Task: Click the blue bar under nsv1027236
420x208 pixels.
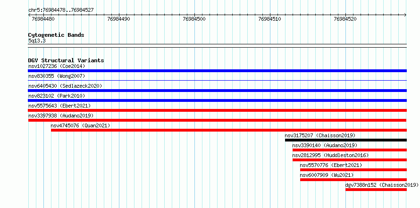Action: click(x=217, y=71)
